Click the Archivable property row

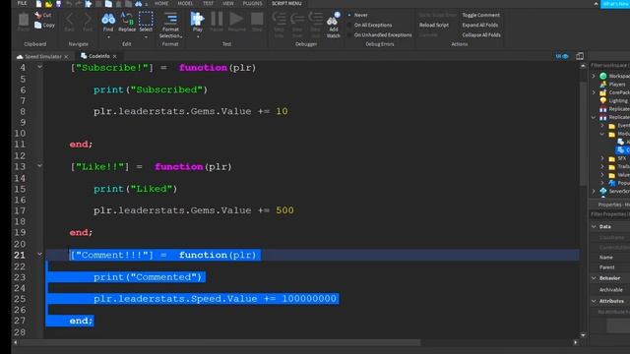(609, 290)
